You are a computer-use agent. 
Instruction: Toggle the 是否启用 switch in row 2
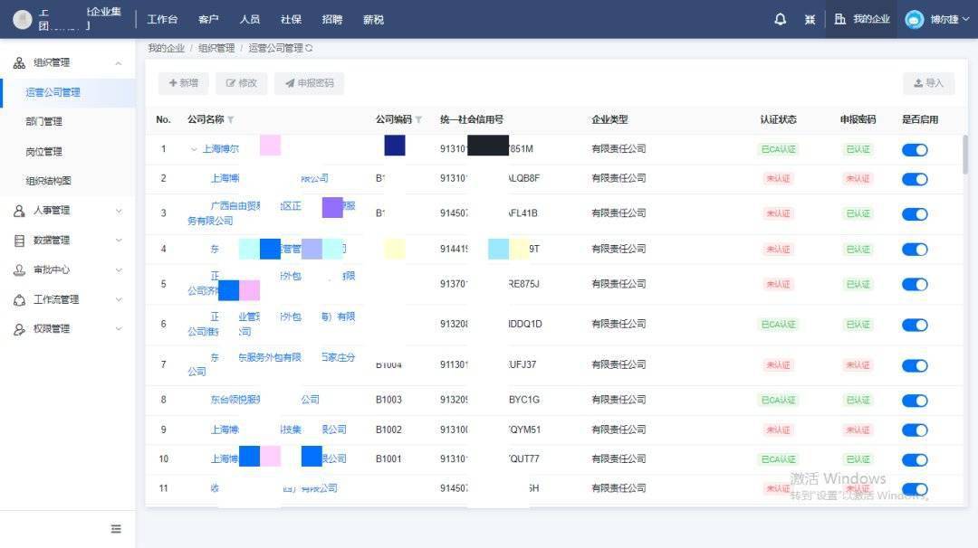915,179
